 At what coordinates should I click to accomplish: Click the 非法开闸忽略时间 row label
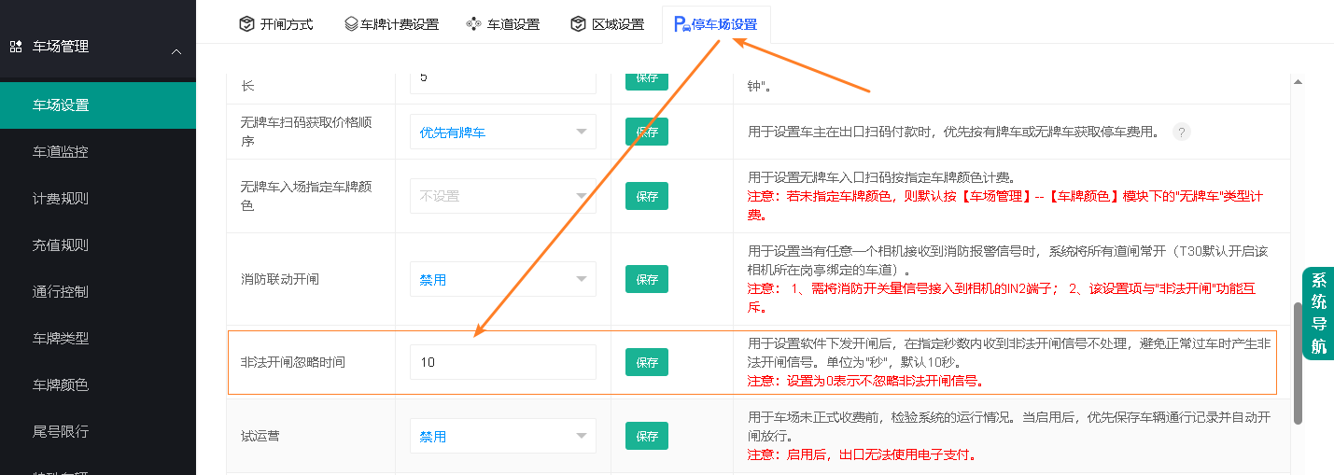[293, 362]
